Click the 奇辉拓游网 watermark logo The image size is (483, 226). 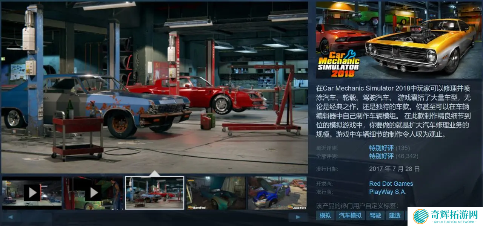[x=445, y=216]
